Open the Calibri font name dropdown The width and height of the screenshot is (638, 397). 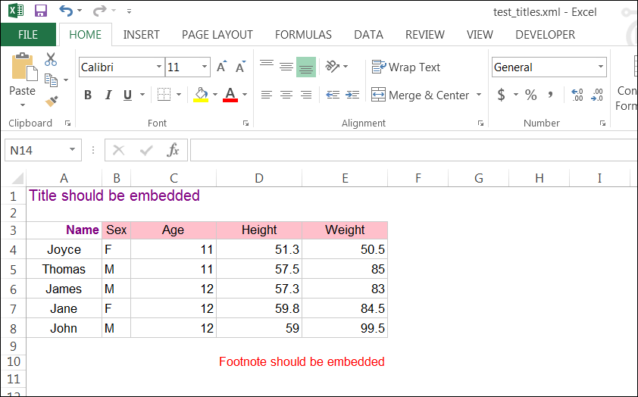[159, 67]
